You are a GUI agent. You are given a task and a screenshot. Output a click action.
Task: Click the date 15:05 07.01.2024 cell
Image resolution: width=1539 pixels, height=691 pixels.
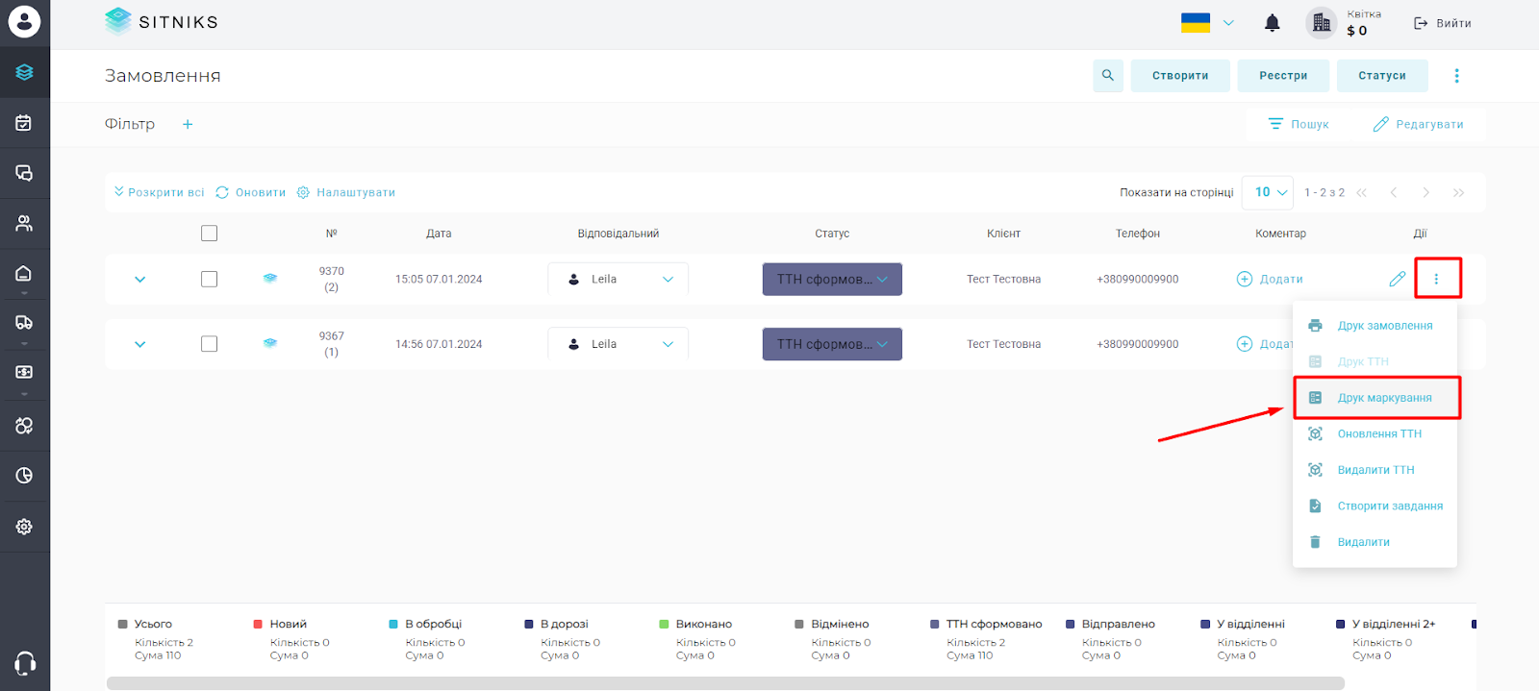439,279
